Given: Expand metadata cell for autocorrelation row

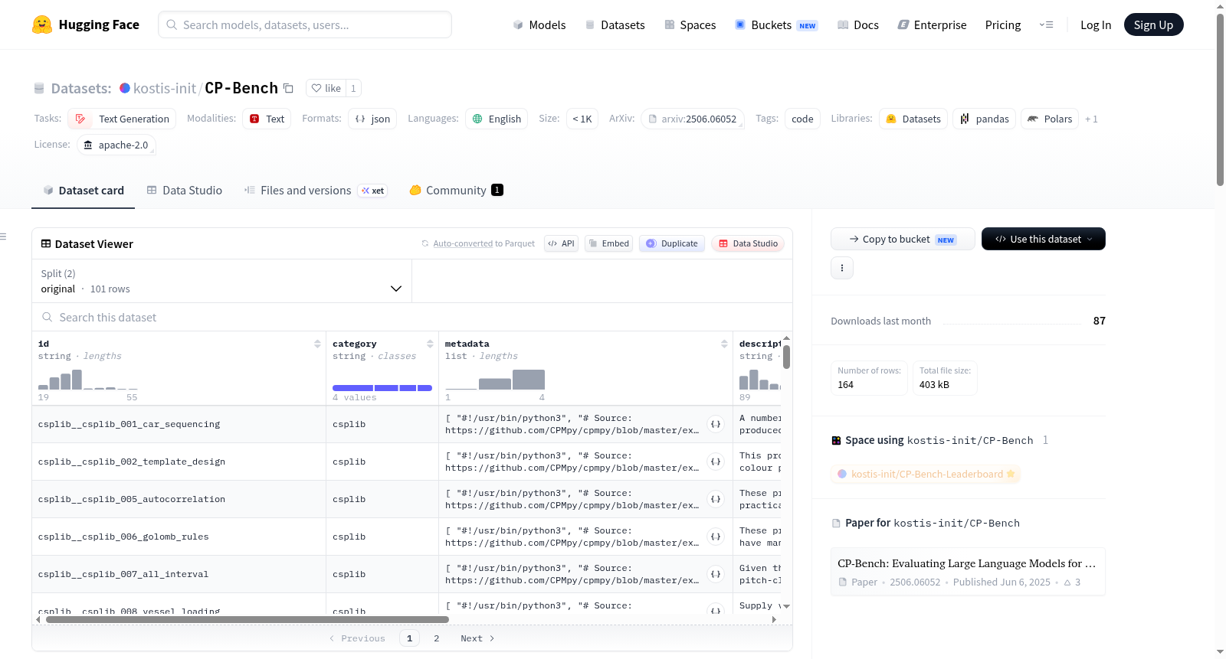Looking at the screenshot, I should click(x=716, y=499).
